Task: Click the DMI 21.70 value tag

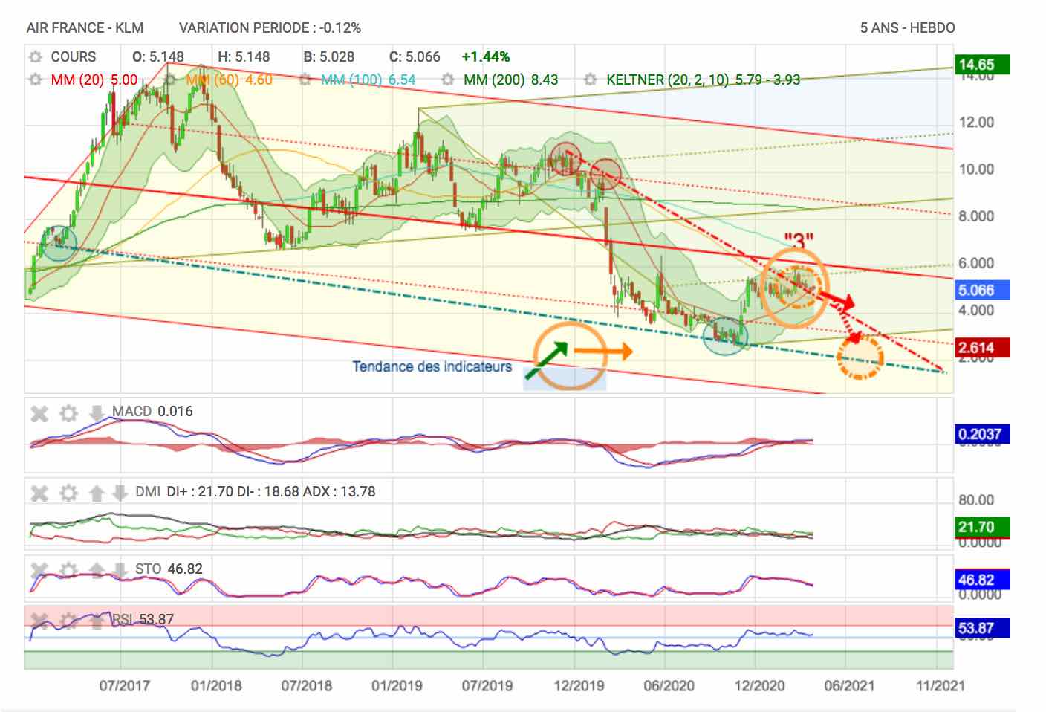Action: pyautogui.click(x=981, y=527)
